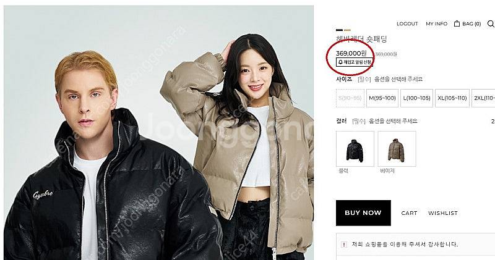495x260 pixels.
Task: Click the WISHLIST link
Action: [x=442, y=213]
